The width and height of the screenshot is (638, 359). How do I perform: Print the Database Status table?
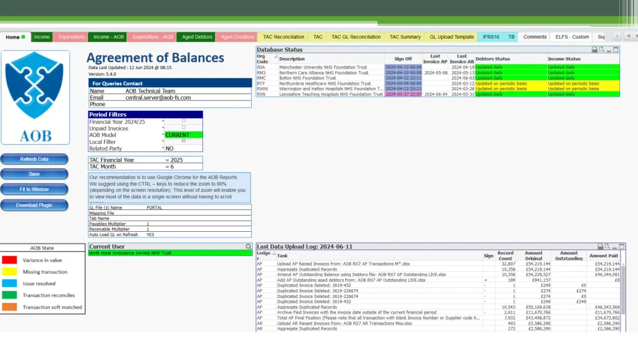coord(594,50)
